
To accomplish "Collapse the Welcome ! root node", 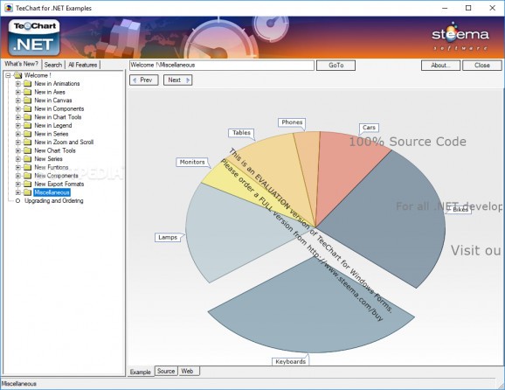I will (x=8, y=75).
